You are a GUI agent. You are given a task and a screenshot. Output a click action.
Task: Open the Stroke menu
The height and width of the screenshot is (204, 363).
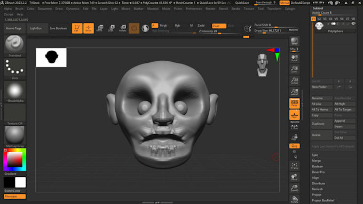click(235, 9)
